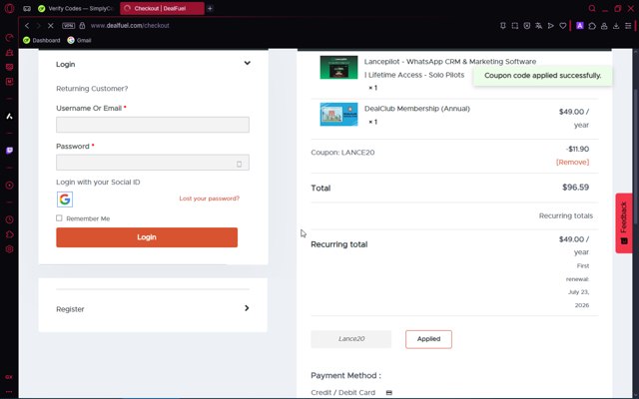Open Settings gear in sidebar
Image resolution: width=639 pixels, height=399 pixels.
pyautogui.click(x=9, y=249)
